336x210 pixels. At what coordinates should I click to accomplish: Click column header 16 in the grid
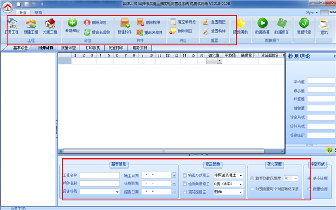pos(201,55)
